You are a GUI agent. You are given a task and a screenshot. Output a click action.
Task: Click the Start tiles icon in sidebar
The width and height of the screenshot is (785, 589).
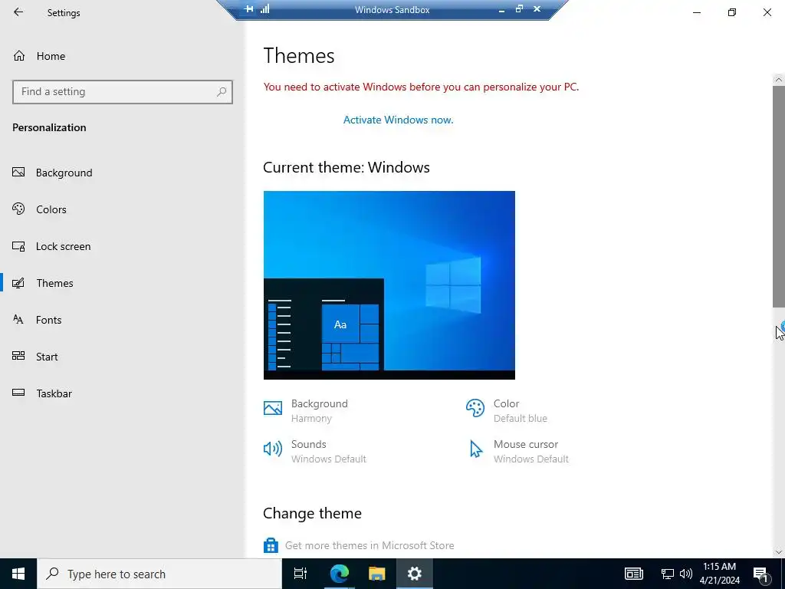click(18, 356)
